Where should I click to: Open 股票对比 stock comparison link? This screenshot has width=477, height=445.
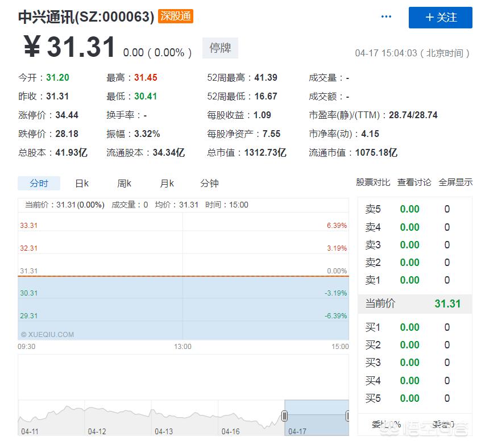click(x=373, y=182)
